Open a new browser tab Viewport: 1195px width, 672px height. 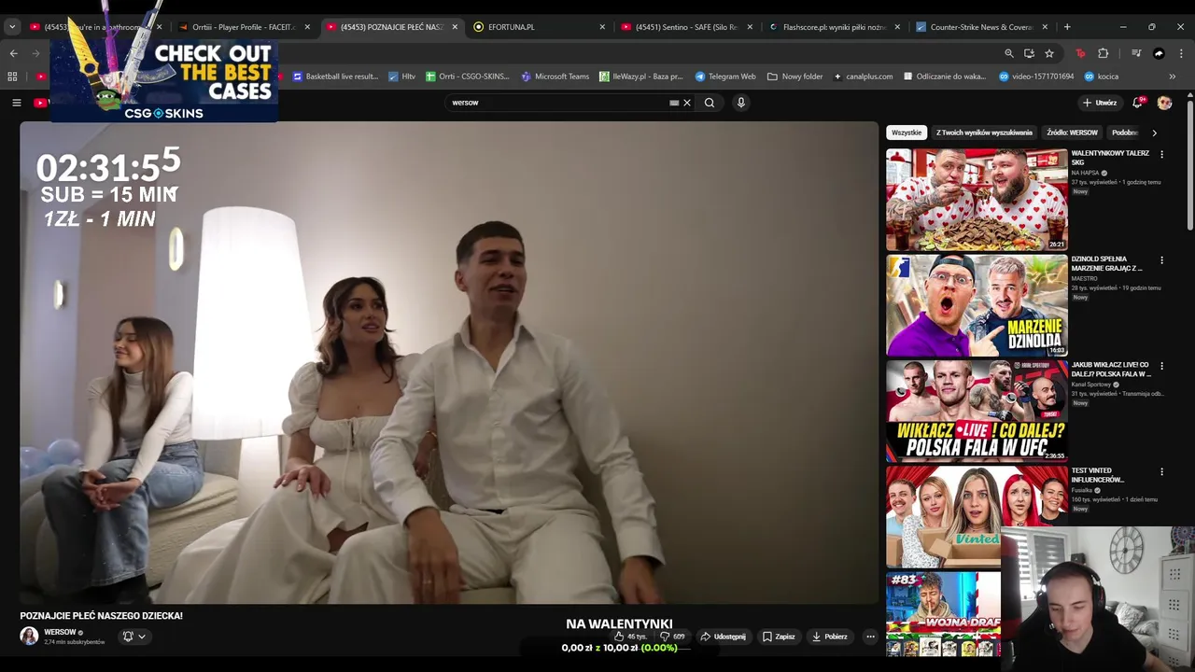1067,27
